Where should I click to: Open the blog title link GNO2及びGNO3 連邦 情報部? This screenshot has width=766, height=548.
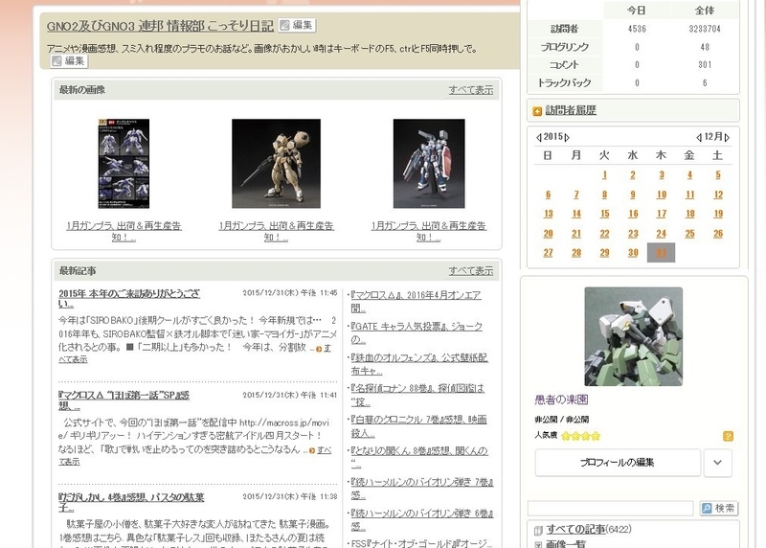pos(160,26)
